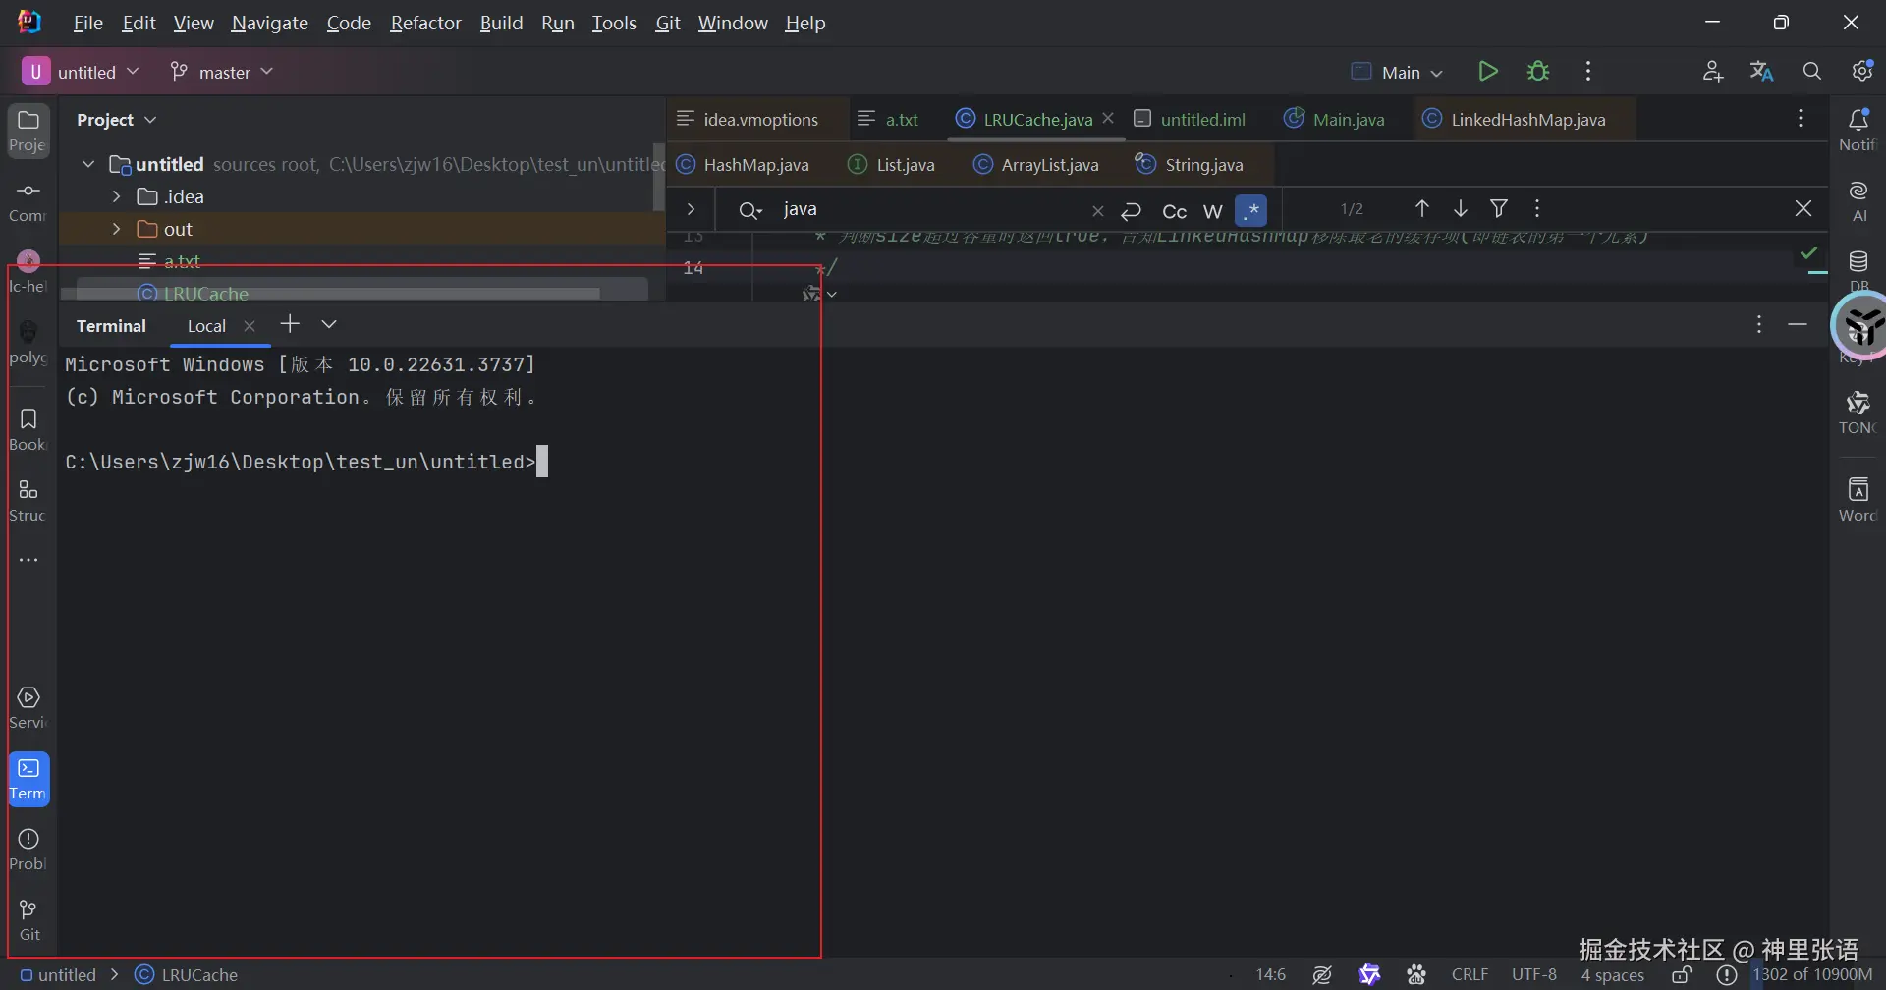Toggle the Terminal tool window button
1886x990 pixels.
click(28, 779)
